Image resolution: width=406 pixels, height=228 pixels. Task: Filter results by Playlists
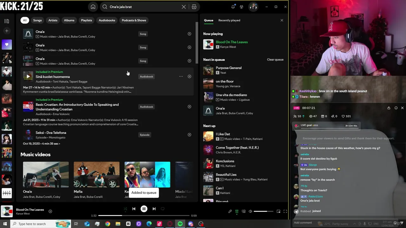pos(86,20)
